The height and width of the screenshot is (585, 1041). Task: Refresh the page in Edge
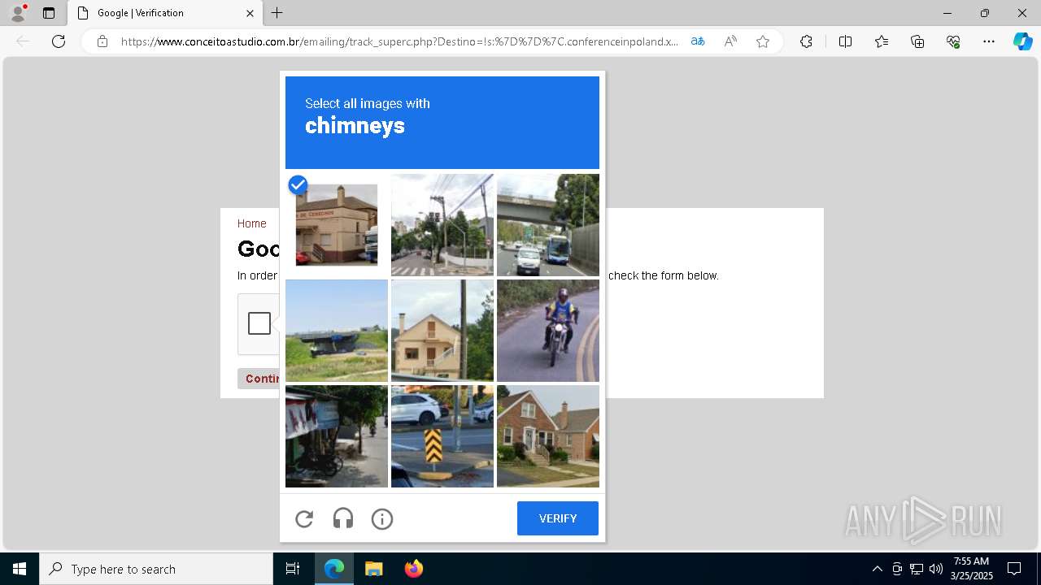59,41
